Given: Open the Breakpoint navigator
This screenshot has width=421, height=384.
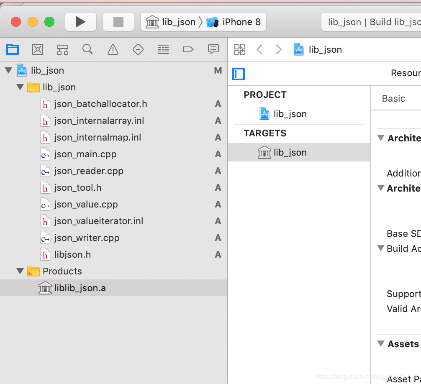Looking at the screenshot, I should (188, 49).
